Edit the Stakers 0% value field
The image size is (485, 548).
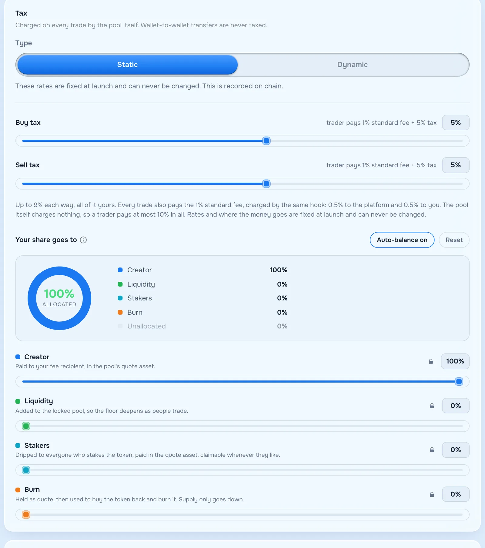[x=456, y=450]
